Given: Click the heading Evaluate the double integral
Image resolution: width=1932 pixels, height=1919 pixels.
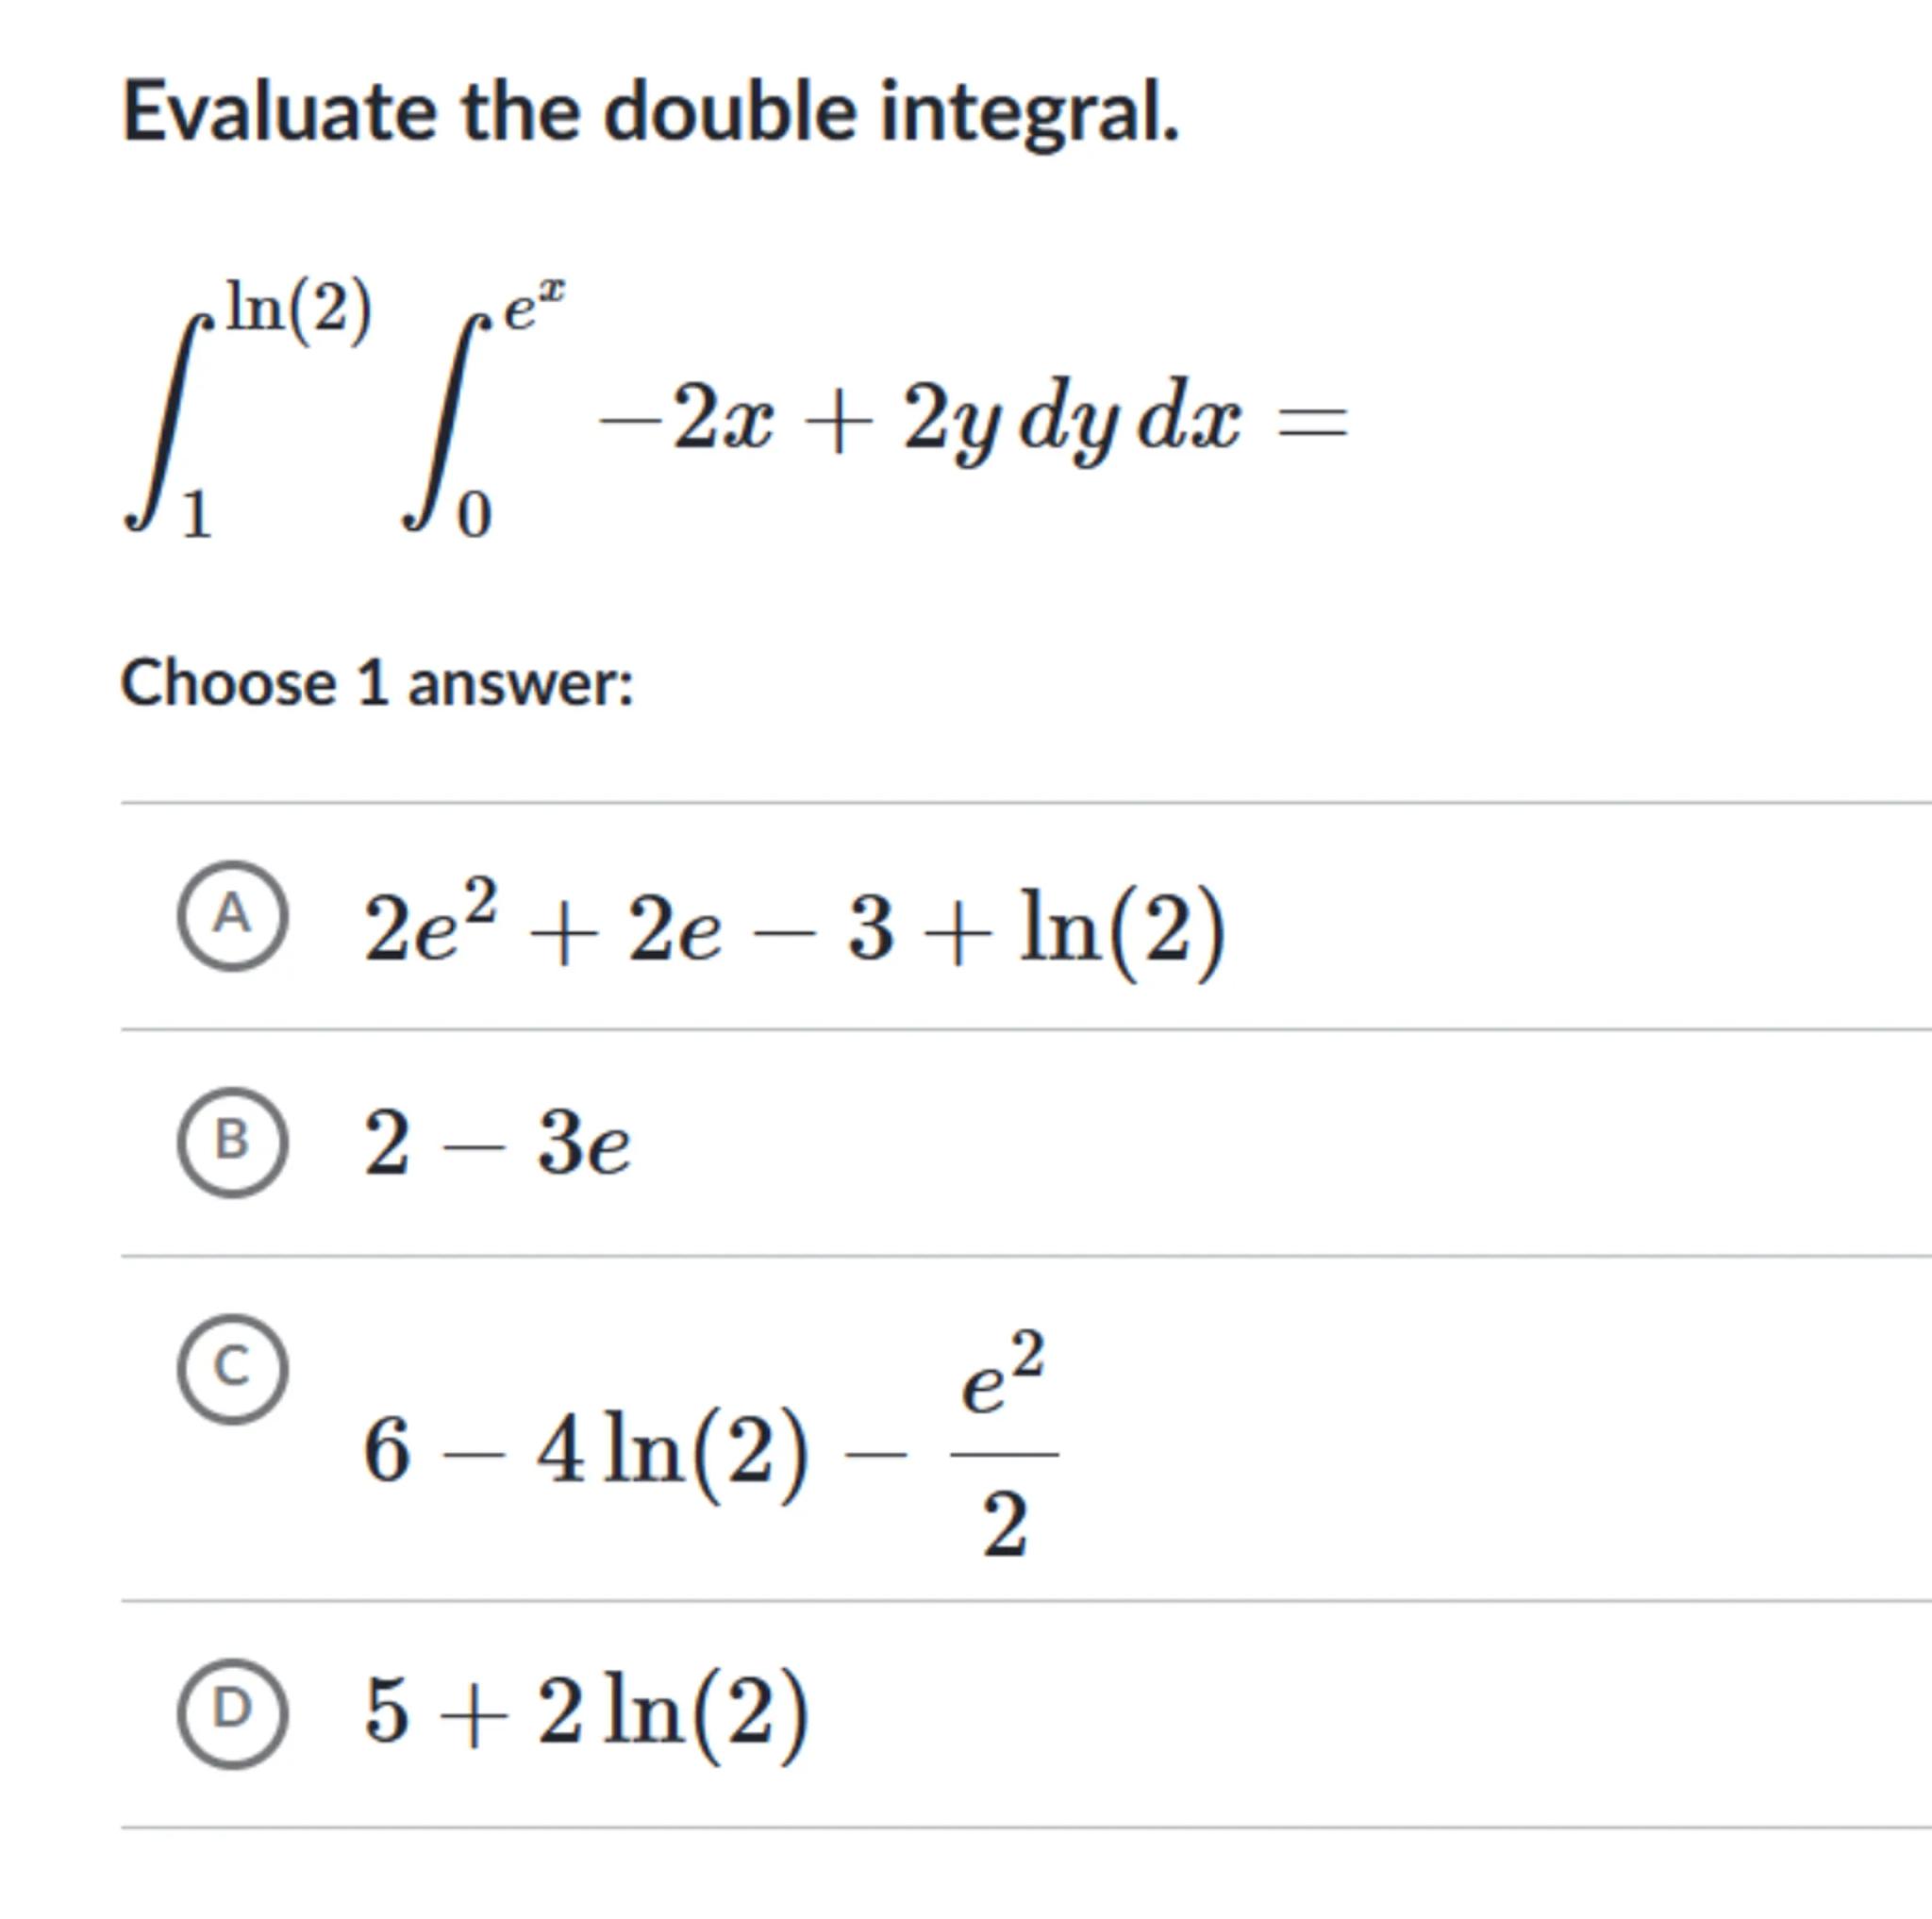Looking at the screenshot, I should pyautogui.click(x=650, y=111).
